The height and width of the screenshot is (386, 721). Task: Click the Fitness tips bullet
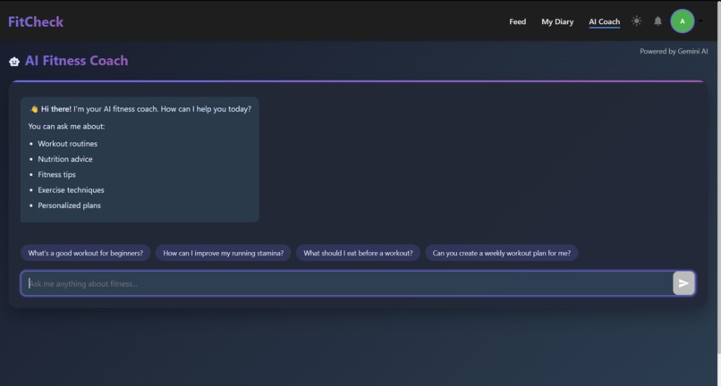pyautogui.click(x=56, y=174)
